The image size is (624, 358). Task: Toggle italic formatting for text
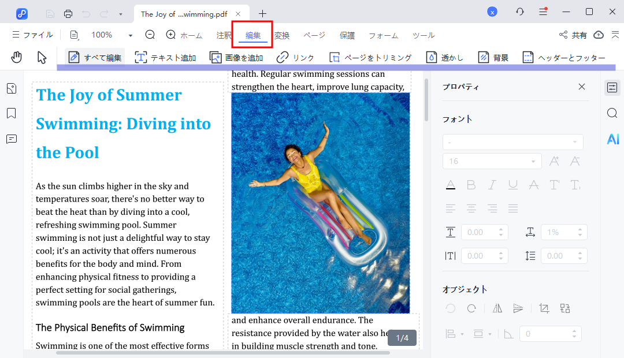pos(492,184)
